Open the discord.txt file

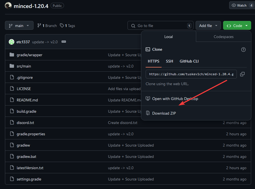pyautogui.click(x=25, y=123)
